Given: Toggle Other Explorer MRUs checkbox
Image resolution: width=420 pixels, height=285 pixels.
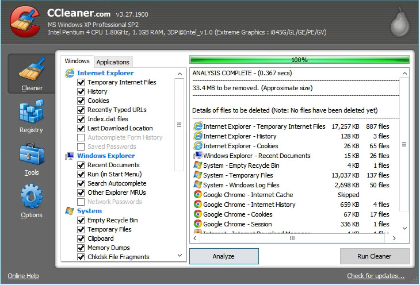Looking at the screenshot, I should [81, 192].
